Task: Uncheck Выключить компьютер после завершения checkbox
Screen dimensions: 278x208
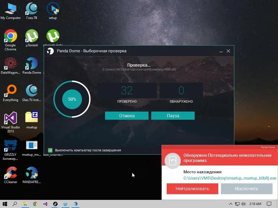Action: coord(50,150)
